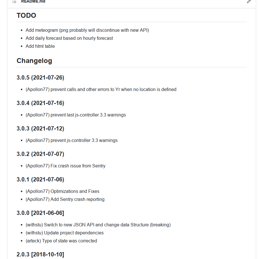Select the 3.0.4 (2021-07-16) version heading
Viewport: 261px width, 259px height.
pos(40,103)
